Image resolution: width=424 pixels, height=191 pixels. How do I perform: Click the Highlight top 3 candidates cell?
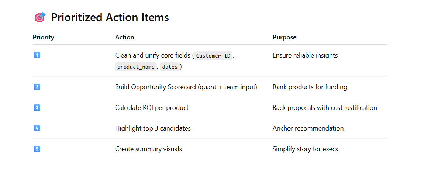click(x=153, y=128)
